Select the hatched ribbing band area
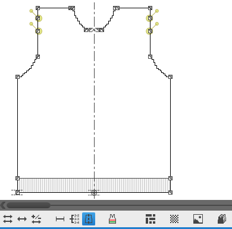 click(94, 185)
